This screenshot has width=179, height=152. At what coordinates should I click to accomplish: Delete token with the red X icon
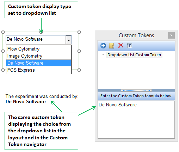click(x=121, y=46)
